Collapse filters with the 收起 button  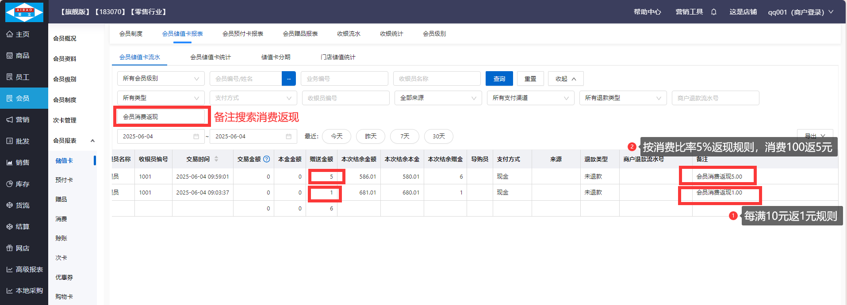pyautogui.click(x=565, y=79)
